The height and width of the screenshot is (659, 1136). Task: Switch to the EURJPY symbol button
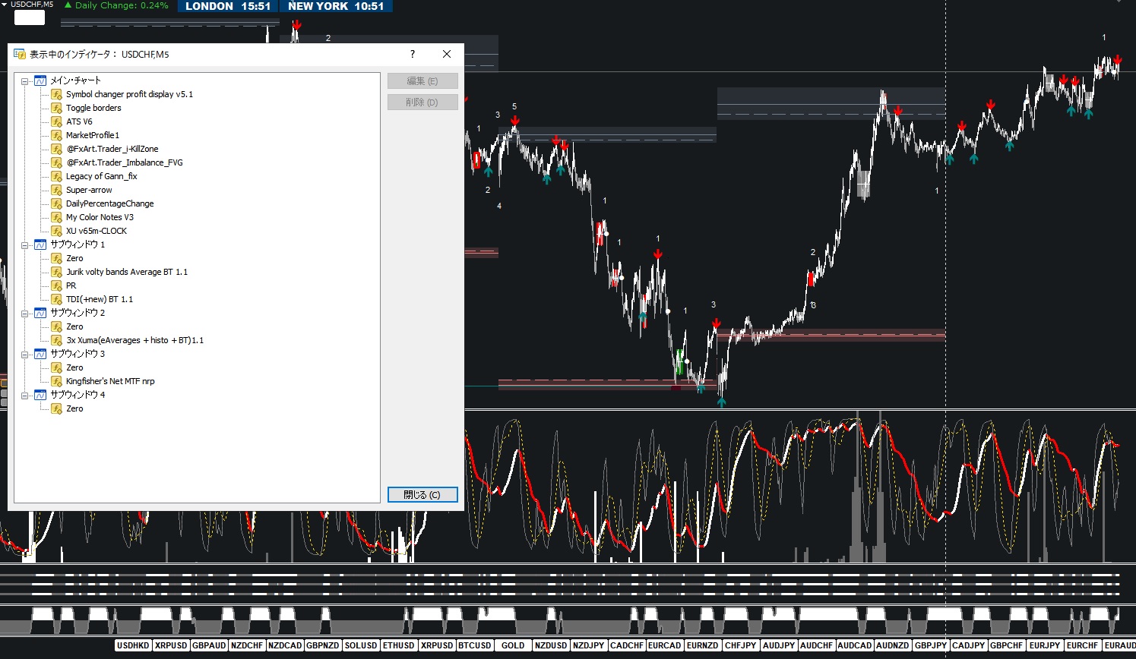pyautogui.click(x=1045, y=645)
